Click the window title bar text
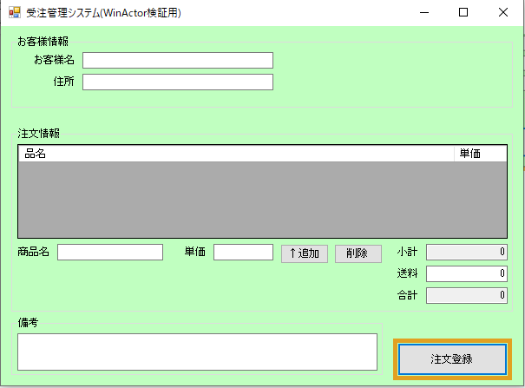This screenshot has height=388, width=525. click(104, 13)
